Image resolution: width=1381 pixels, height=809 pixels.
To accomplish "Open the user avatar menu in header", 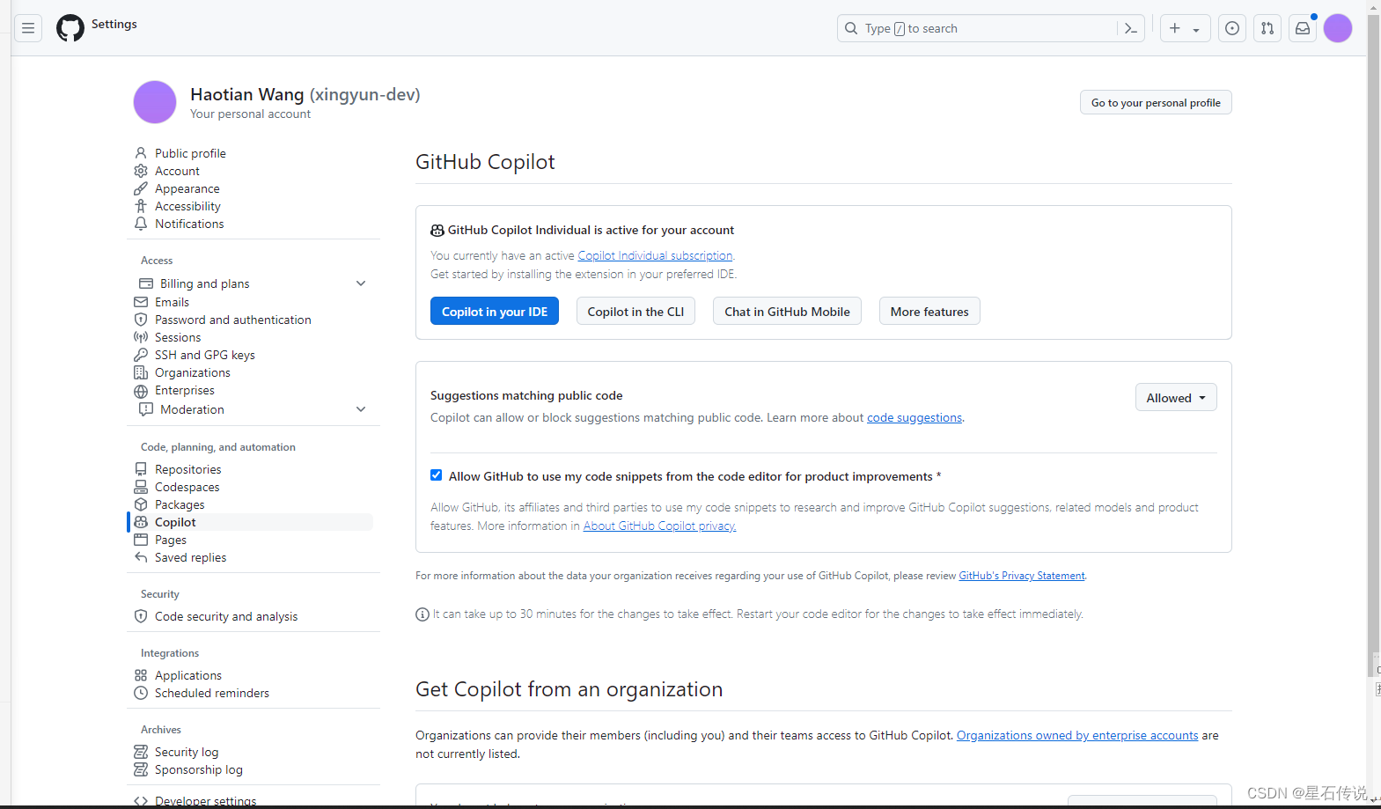I will tap(1338, 28).
